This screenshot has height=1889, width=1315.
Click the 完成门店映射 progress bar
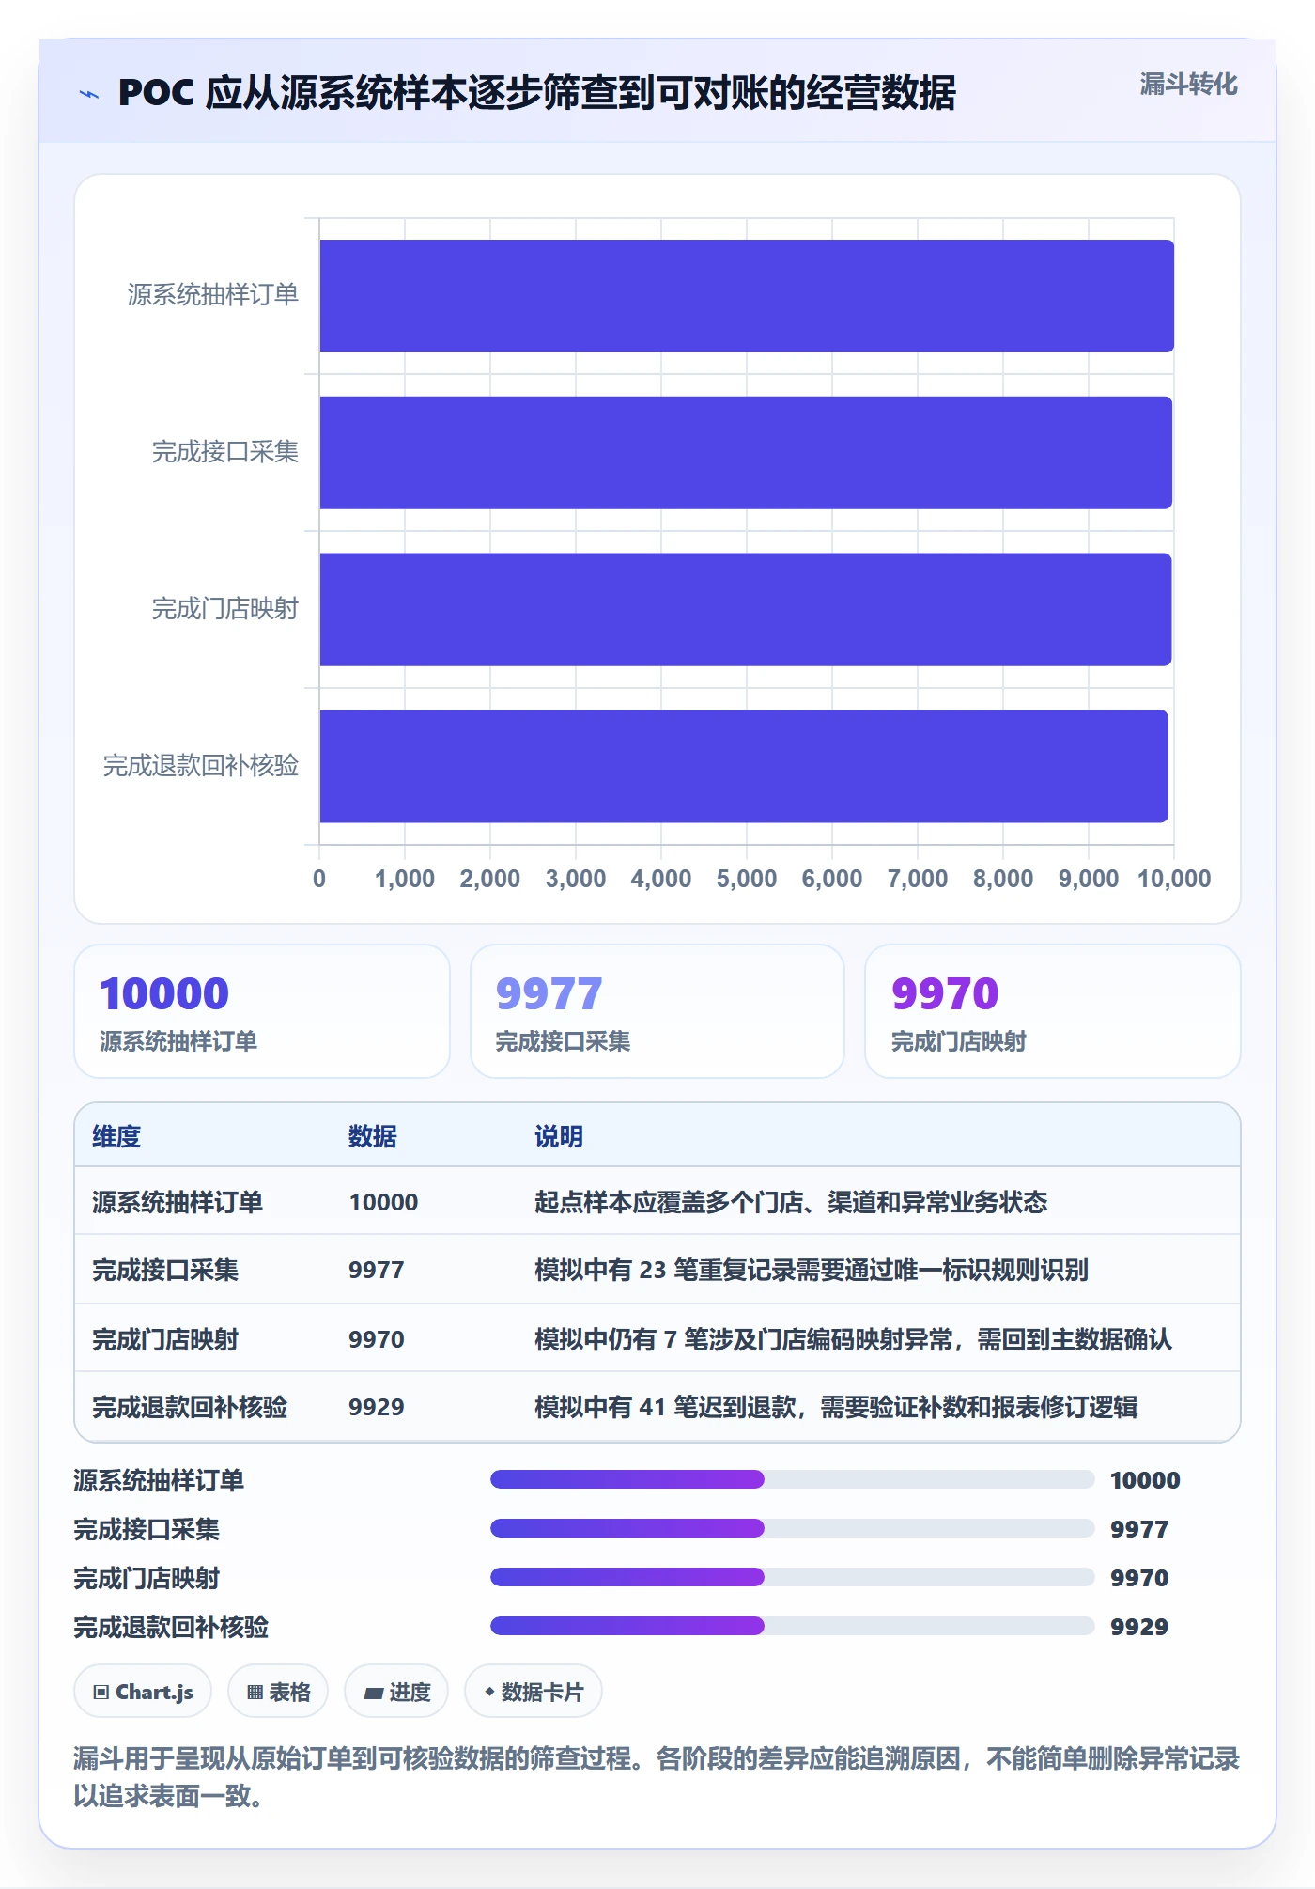click(x=792, y=1577)
